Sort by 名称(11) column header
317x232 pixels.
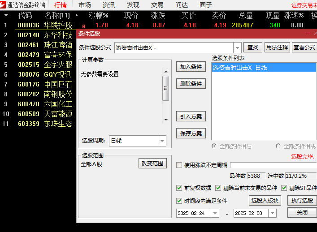tap(57, 15)
